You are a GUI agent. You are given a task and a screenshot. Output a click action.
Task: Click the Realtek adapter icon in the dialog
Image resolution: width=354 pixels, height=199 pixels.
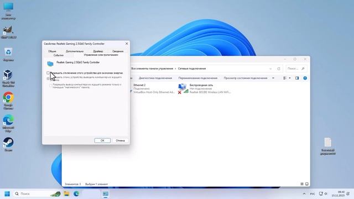pyautogui.click(x=50, y=64)
